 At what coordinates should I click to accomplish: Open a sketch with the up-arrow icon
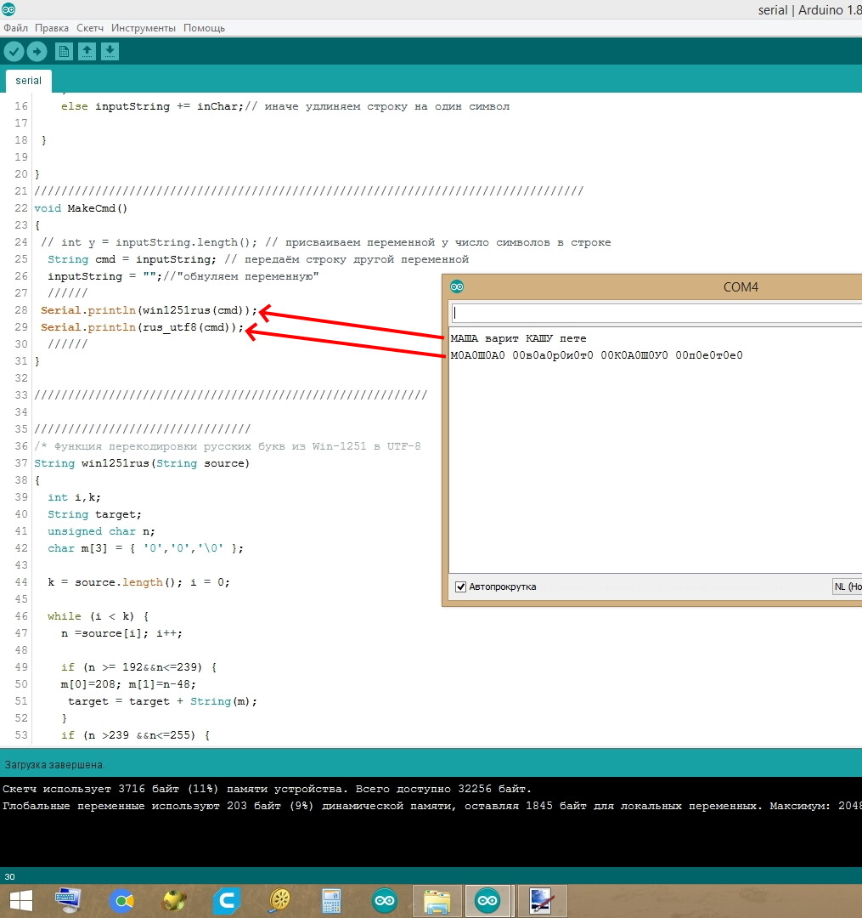tap(87, 52)
